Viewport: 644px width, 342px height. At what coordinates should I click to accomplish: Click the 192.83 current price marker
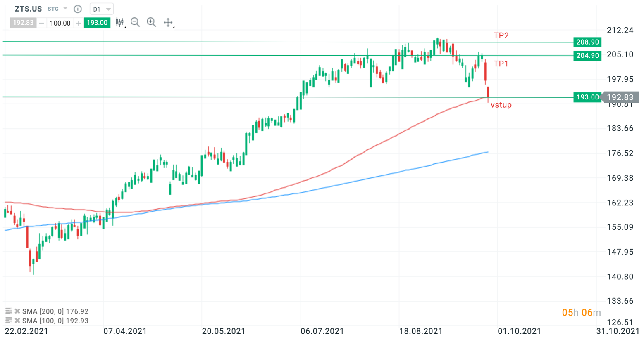pos(620,97)
